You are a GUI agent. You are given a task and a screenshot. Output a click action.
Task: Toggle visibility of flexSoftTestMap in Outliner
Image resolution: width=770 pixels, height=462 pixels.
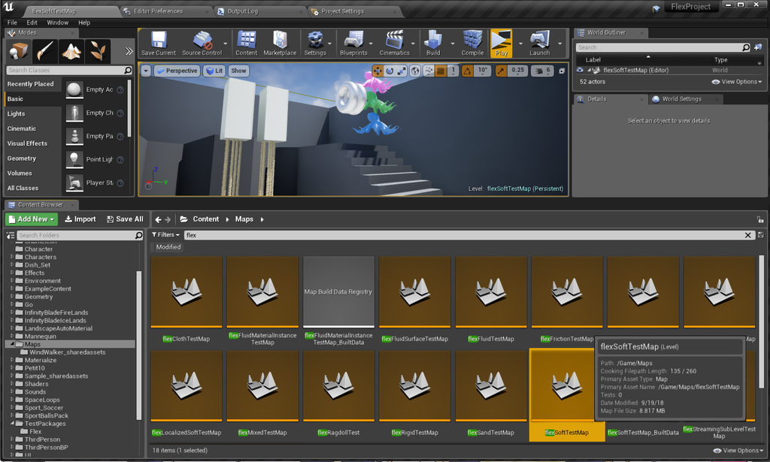tap(580, 70)
